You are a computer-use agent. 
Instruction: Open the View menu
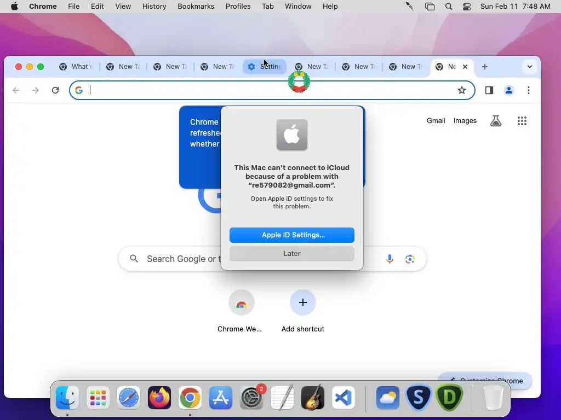click(x=123, y=7)
